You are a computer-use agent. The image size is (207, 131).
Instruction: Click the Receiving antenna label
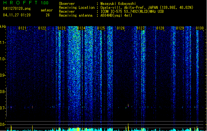[x=76, y=15]
